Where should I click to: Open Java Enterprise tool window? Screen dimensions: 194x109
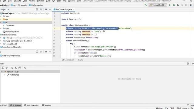point(32,105)
